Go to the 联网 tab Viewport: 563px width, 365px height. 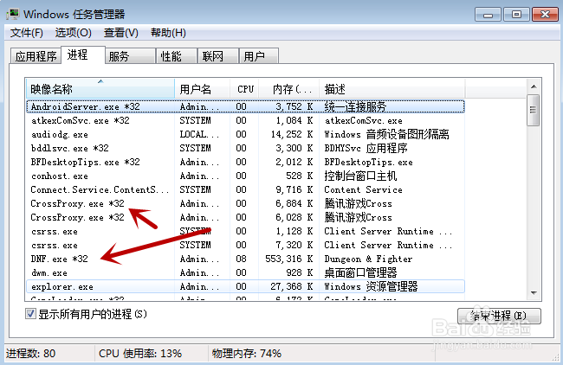(x=218, y=56)
